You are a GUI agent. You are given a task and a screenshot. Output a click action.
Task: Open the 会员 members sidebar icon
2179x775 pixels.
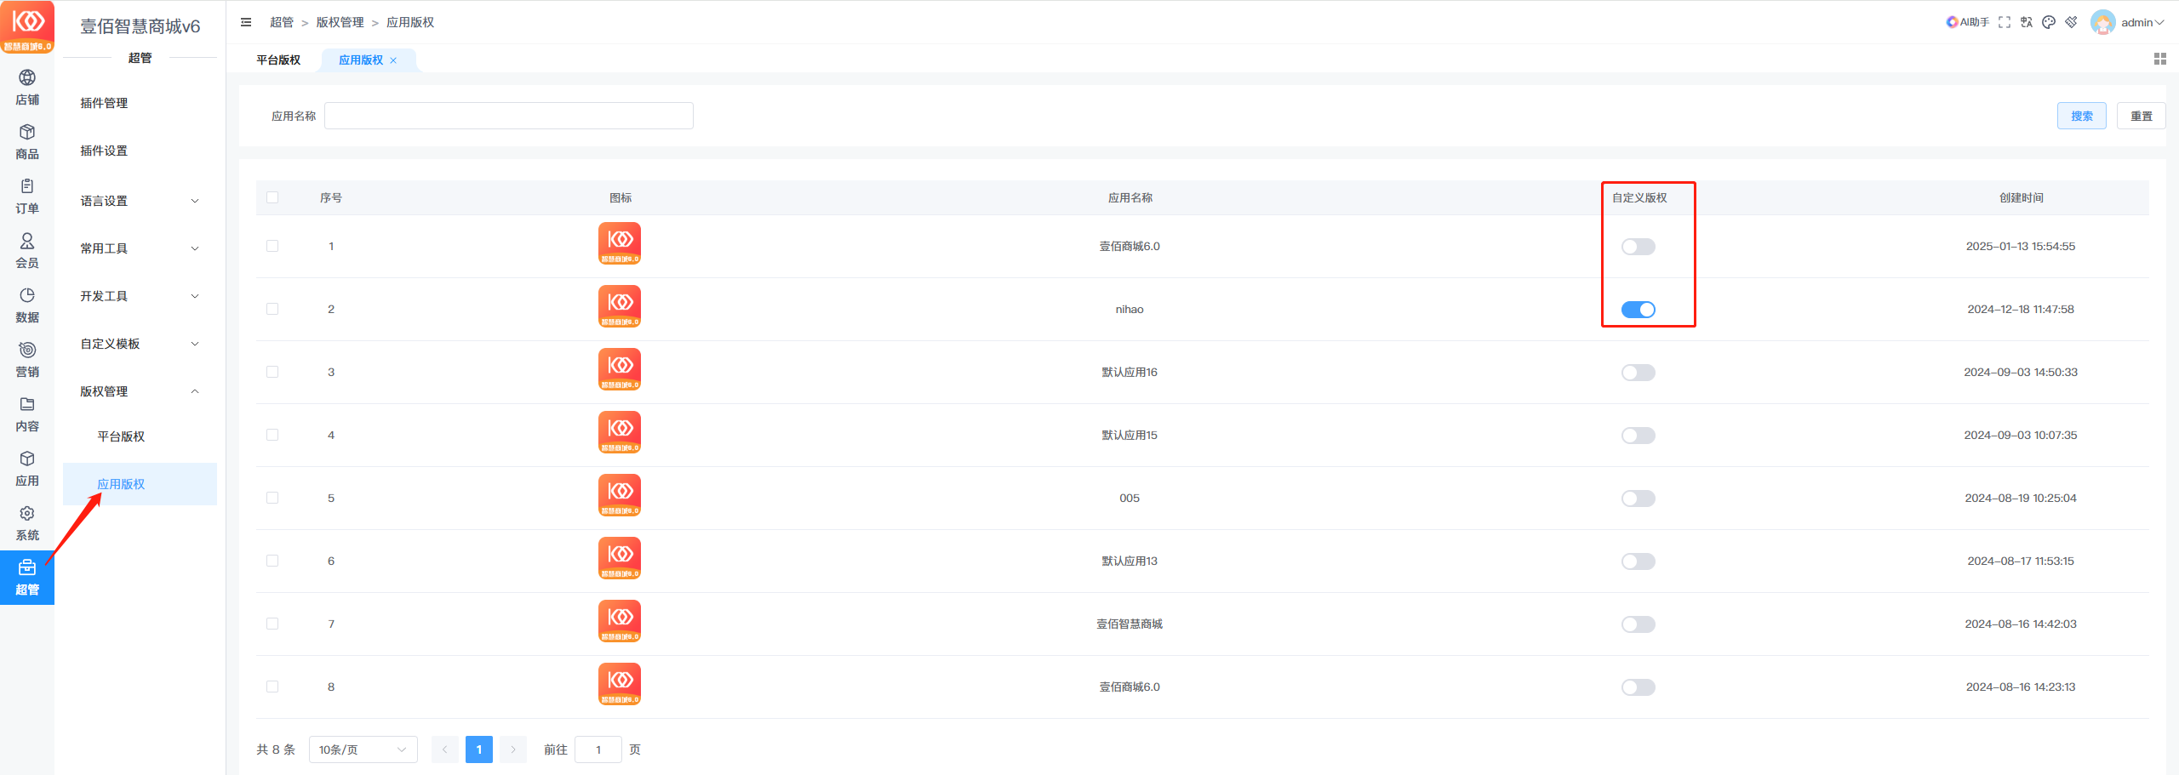pos(27,250)
